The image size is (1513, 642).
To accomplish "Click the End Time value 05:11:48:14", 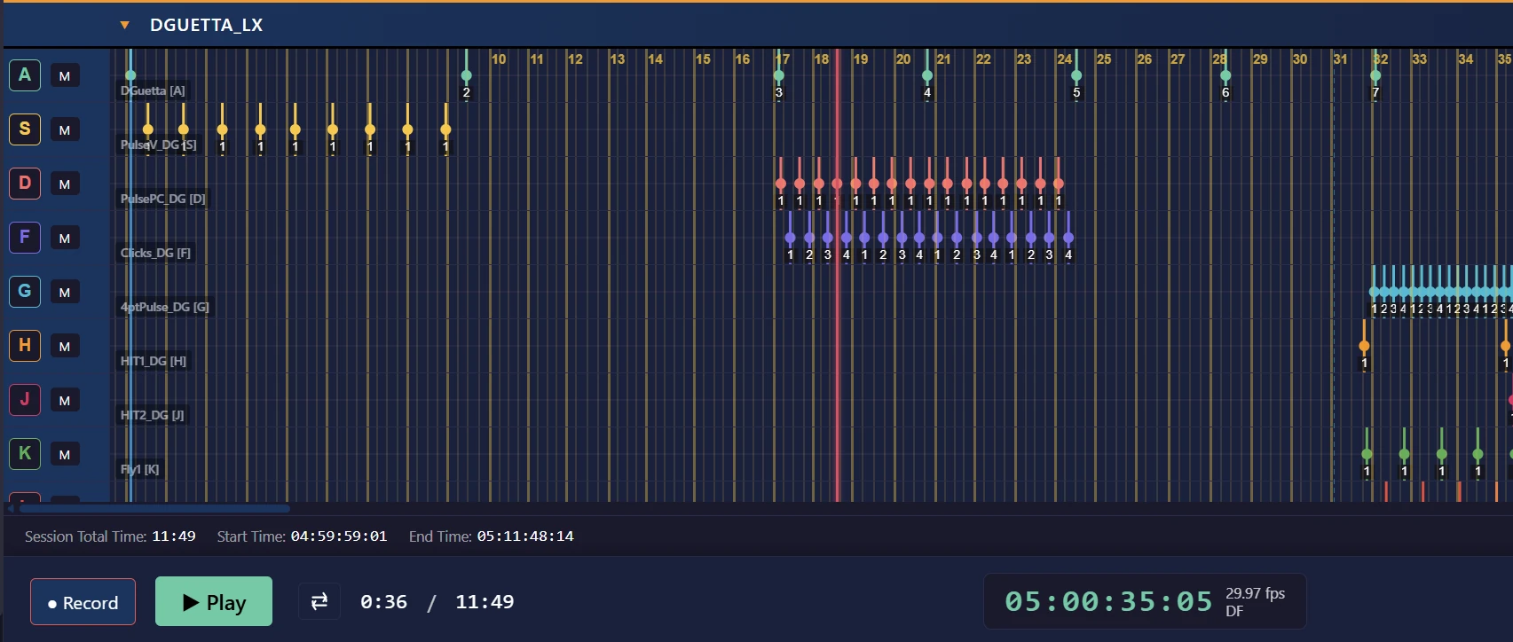I will point(525,536).
